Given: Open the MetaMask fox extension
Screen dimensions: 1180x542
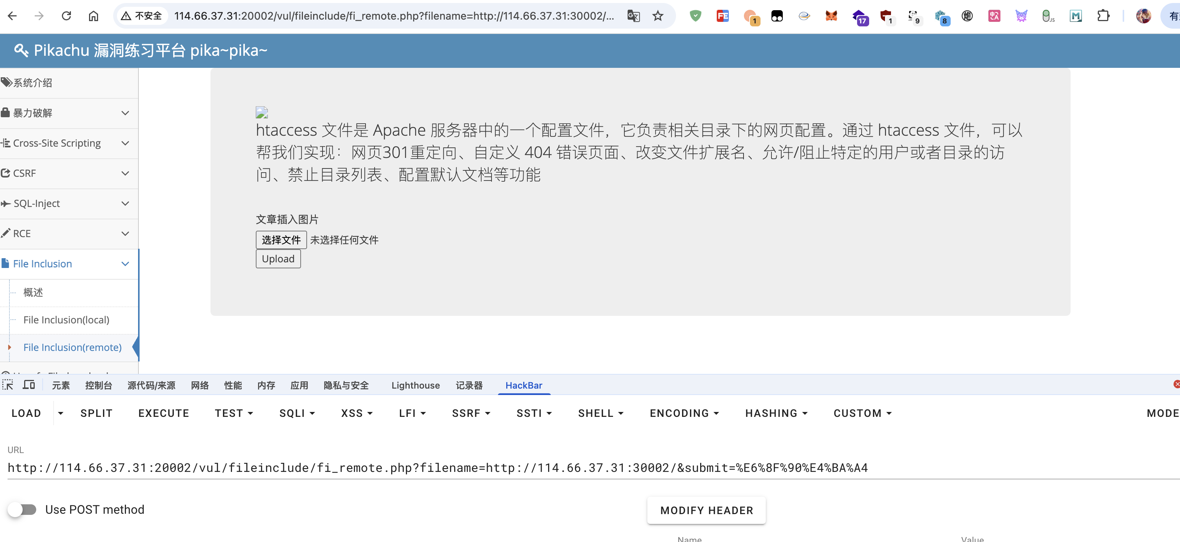Looking at the screenshot, I should [831, 16].
